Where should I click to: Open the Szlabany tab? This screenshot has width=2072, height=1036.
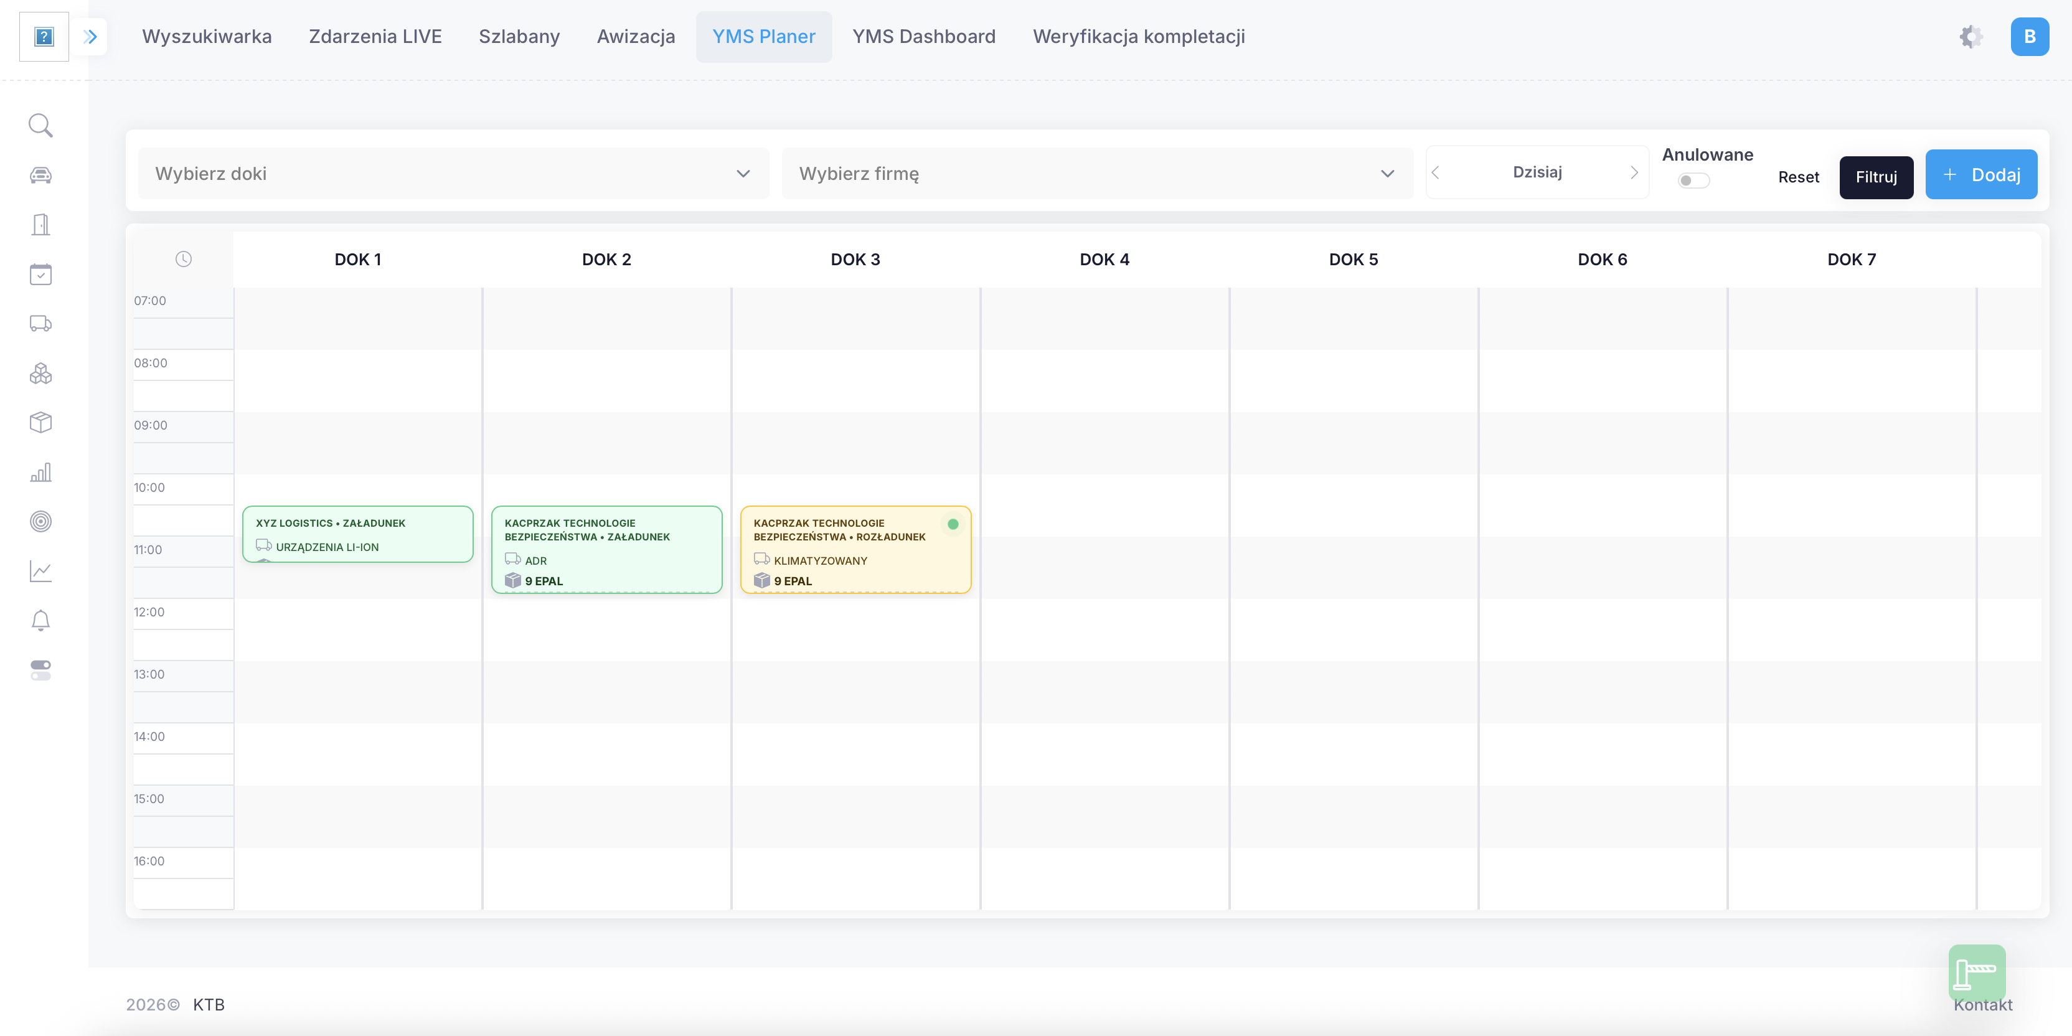pyautogui.click(x=519, y=36)
